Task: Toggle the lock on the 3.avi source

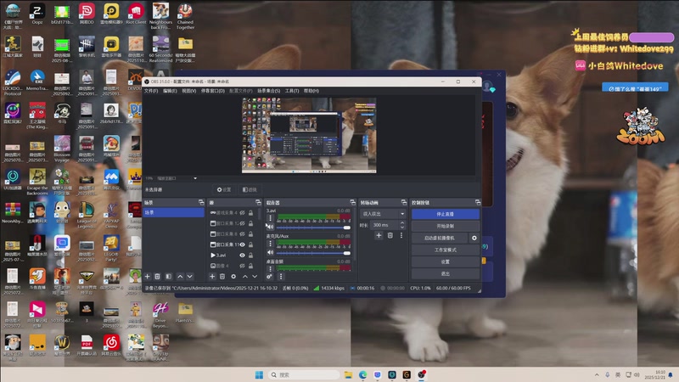Action: click(x=250, y=256)
